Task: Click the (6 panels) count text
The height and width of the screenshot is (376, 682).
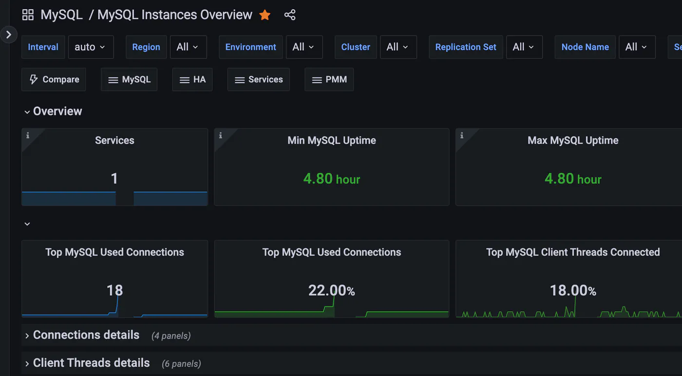Action: click(x=182, y=363)
